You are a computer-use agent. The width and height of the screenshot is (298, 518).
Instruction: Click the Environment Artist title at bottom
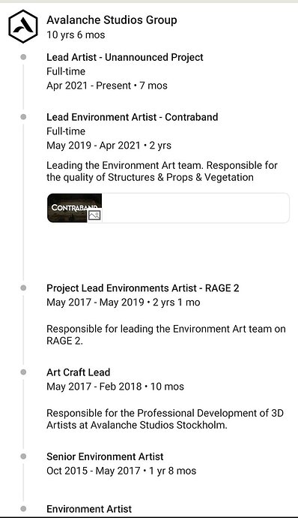[89, 509]
